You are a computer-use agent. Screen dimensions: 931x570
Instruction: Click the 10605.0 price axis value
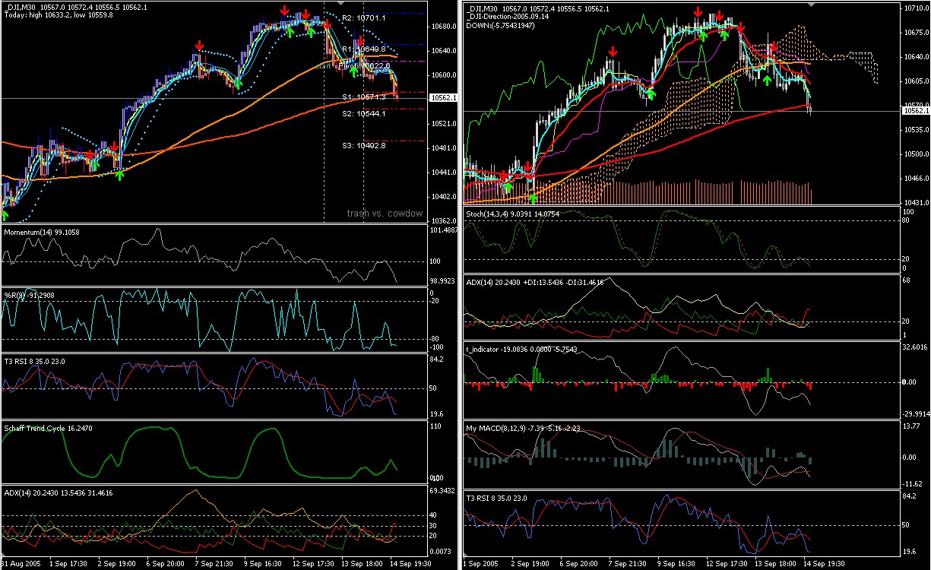tap(915, 81)
